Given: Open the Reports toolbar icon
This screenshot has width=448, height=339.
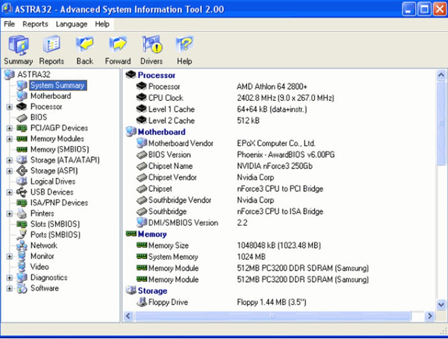Looking at the screenshot, I should tap(51, 44).
